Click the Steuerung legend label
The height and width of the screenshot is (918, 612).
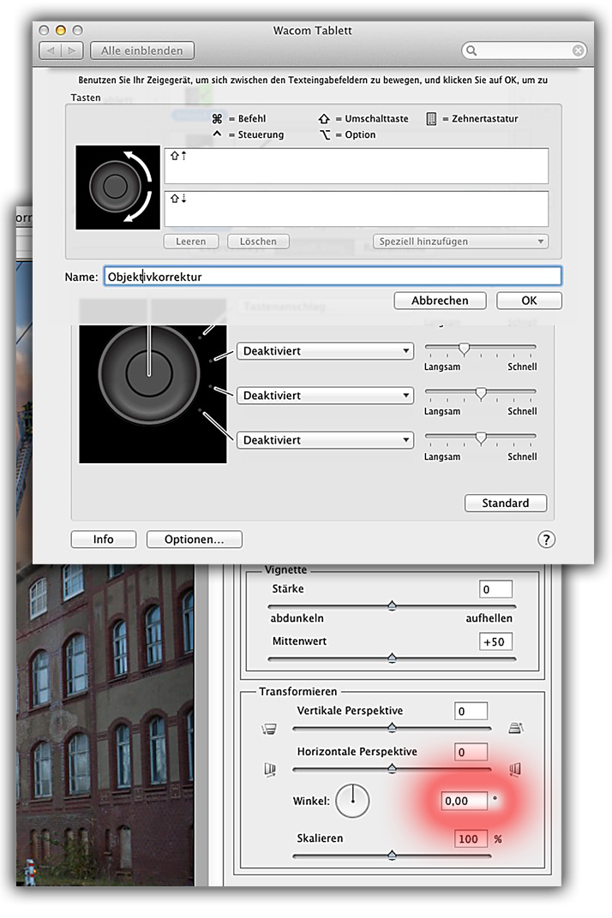pos(261,134)
